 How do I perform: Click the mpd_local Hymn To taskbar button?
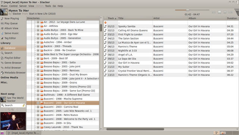pos(24,133)
